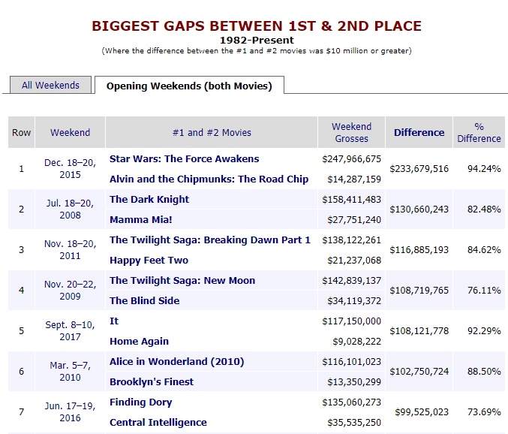Viewport: 508px width, 434px height.
Task: Open The Blind Side movie link
Action: 144,300
